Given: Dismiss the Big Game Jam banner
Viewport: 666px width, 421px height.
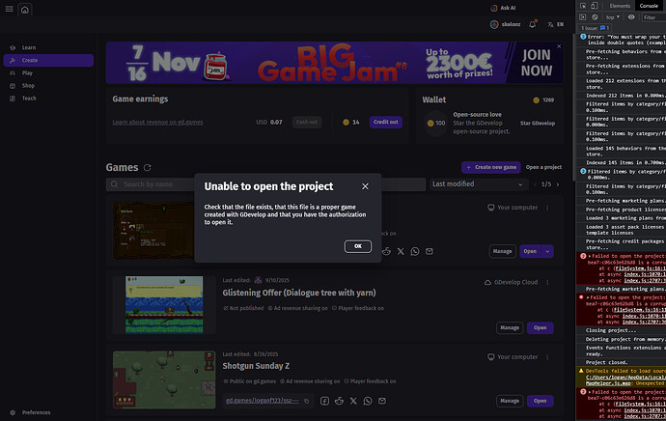Looking at the screenshot, I should [559, 46].
